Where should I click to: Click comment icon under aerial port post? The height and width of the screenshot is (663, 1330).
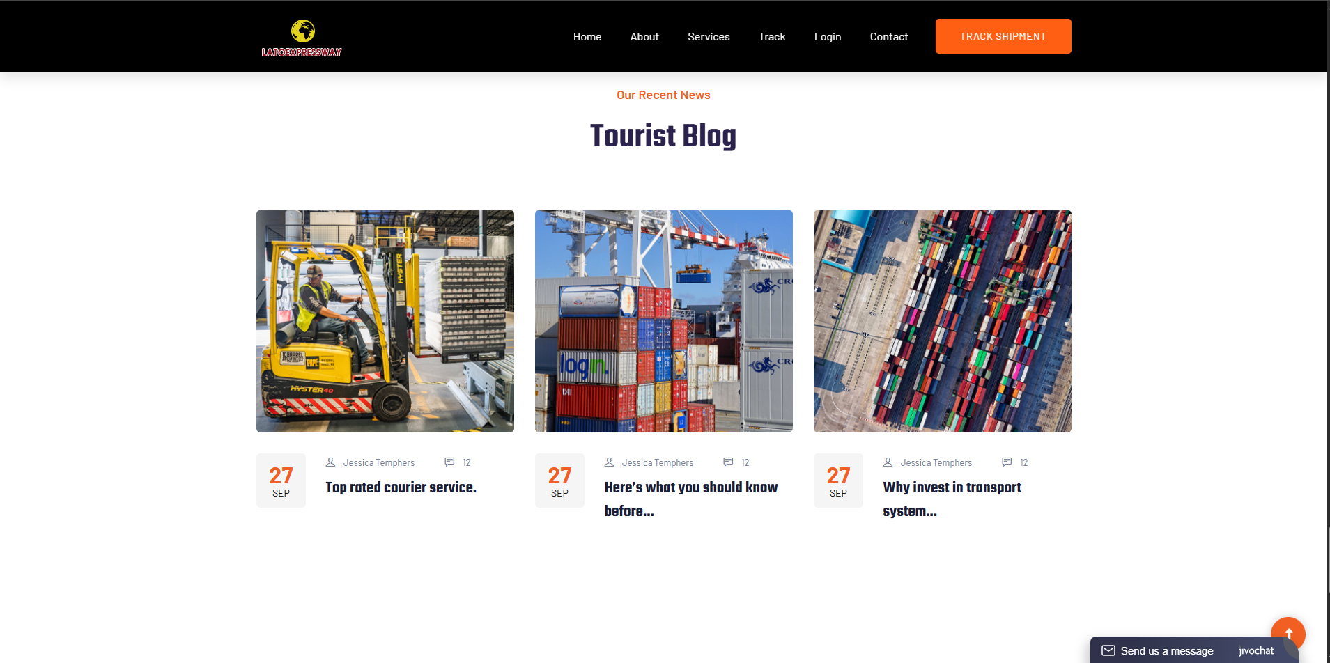pos(1007,462)
